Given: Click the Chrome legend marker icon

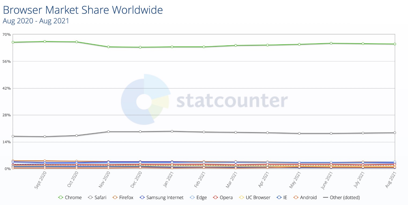Looking at the screenshot, I should click(x=61, y=198).
